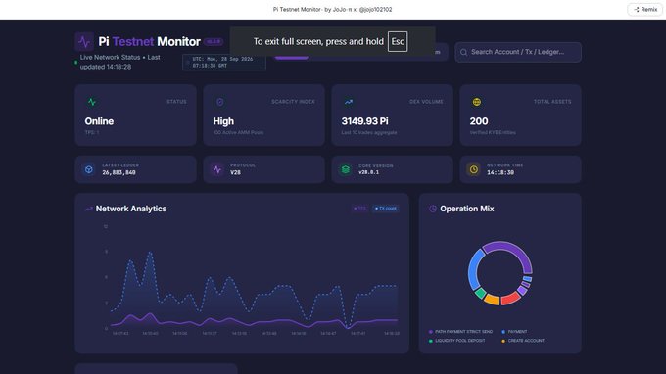The width and height of the screenshot is (666, 374).
Task: Click the Payment legend item
Action: point(514,332)
